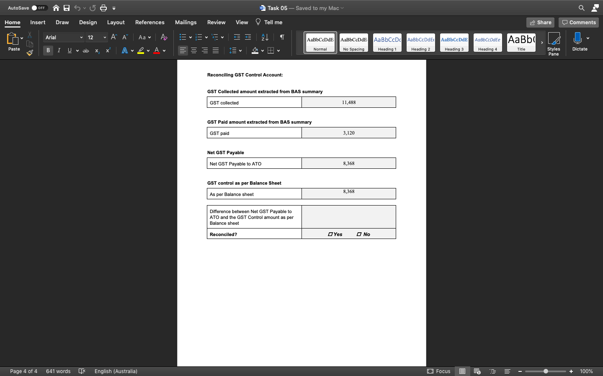The image size is (603, 376).
Task: Tick the No checkbox for Reconciled
Action: click(x=359, y=234)
